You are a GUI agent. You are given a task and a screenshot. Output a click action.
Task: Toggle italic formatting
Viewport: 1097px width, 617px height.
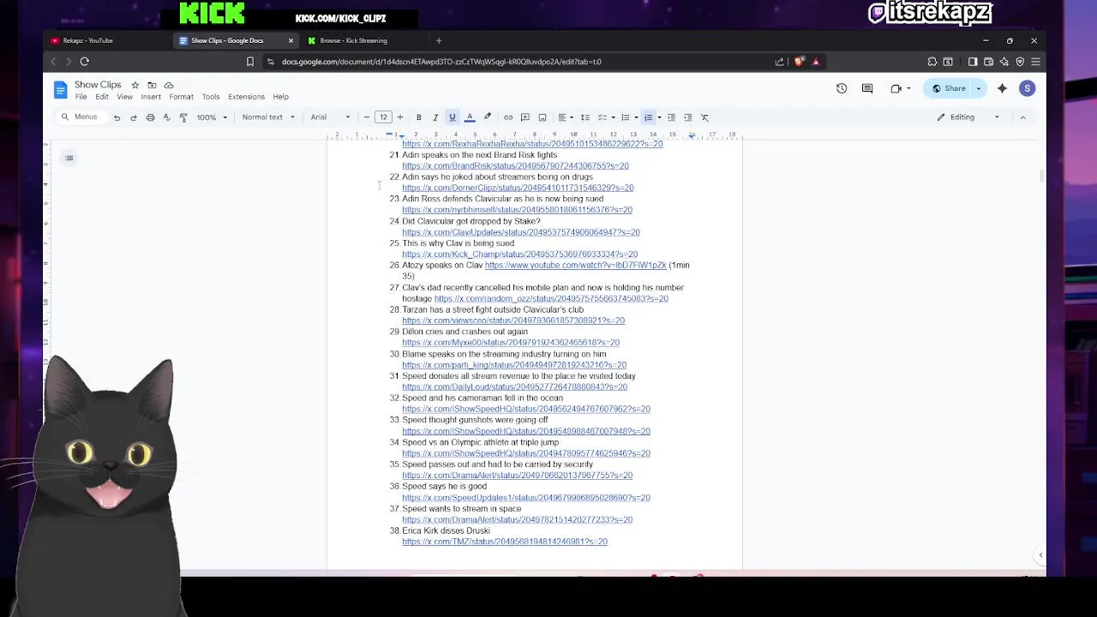[435, 117]
